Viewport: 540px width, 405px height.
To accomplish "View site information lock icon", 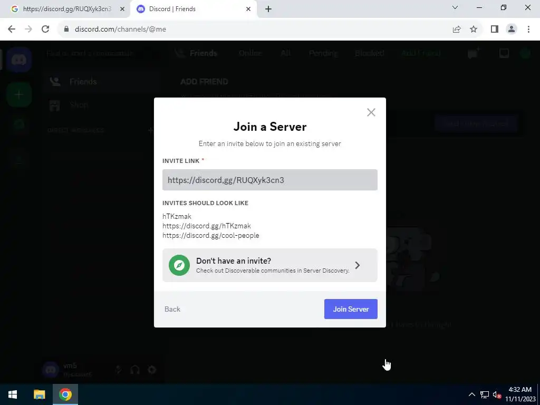I will click(x=66, y=30).
